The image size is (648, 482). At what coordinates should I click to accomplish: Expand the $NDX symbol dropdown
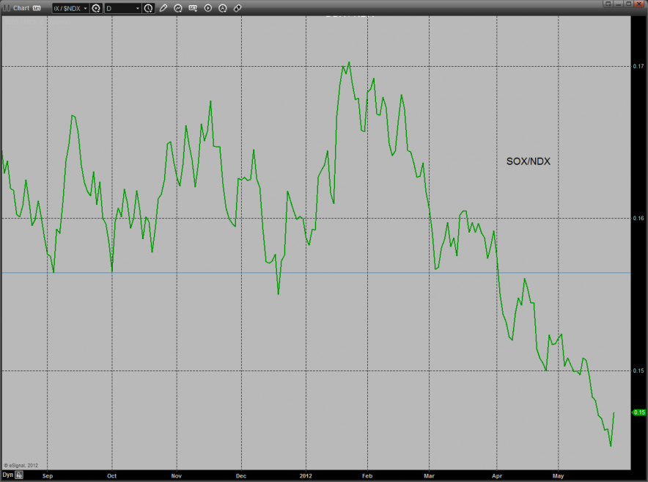85,8
